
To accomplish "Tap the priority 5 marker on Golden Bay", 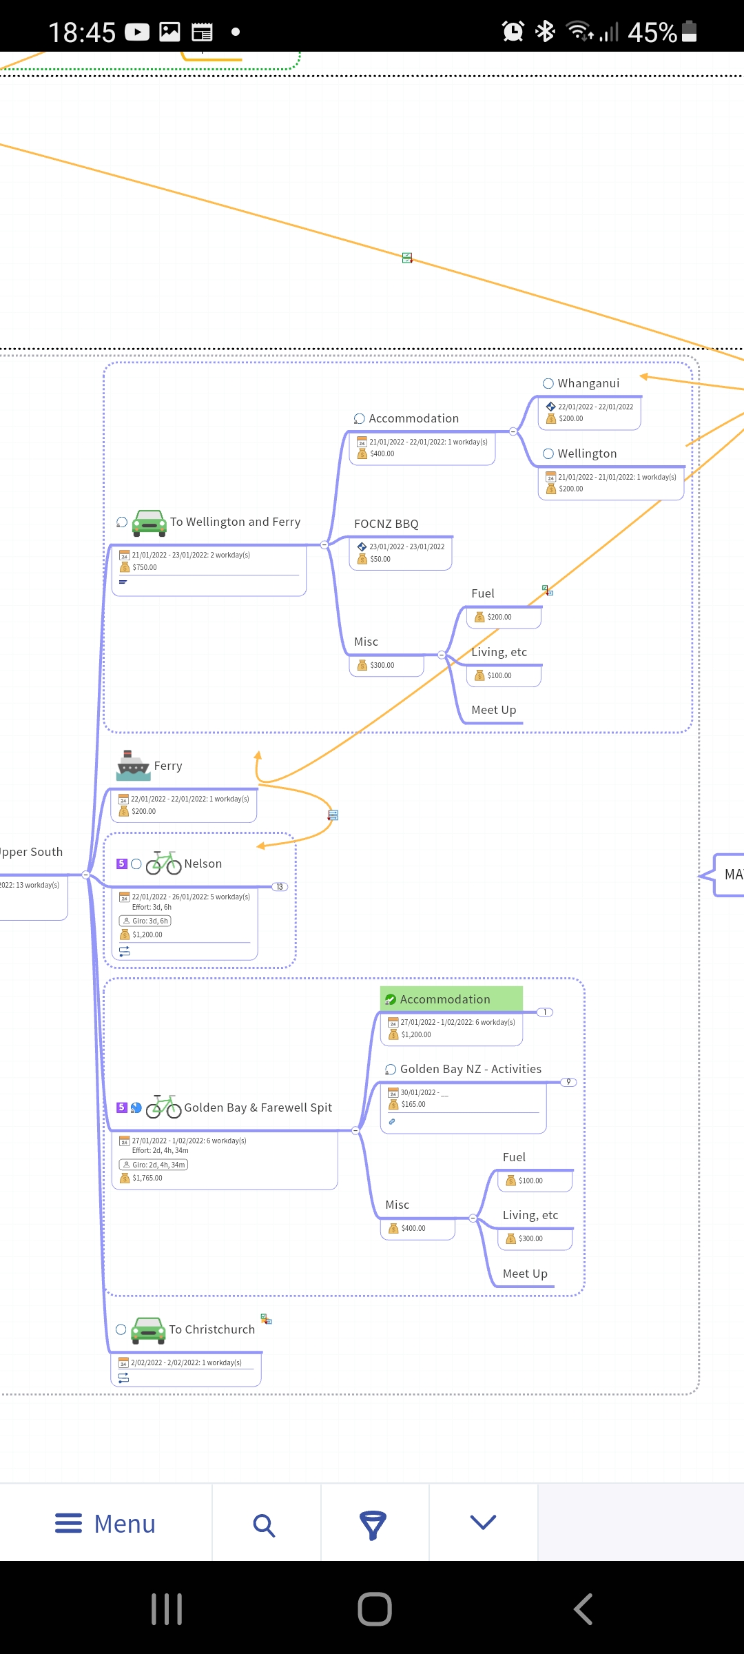I will 122,1107.
